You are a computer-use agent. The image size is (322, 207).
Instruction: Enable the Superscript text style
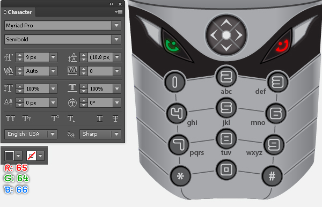pyautogui.click(x=55, y=119)
